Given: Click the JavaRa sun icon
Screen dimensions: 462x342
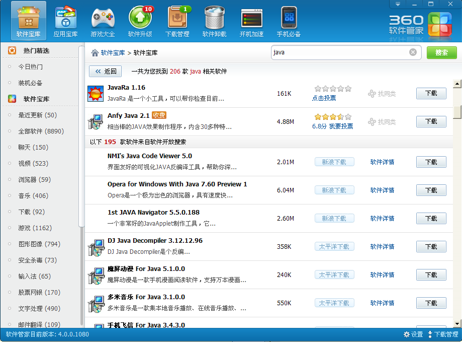Looking at the screenshot, I should [x=96, y=94].
